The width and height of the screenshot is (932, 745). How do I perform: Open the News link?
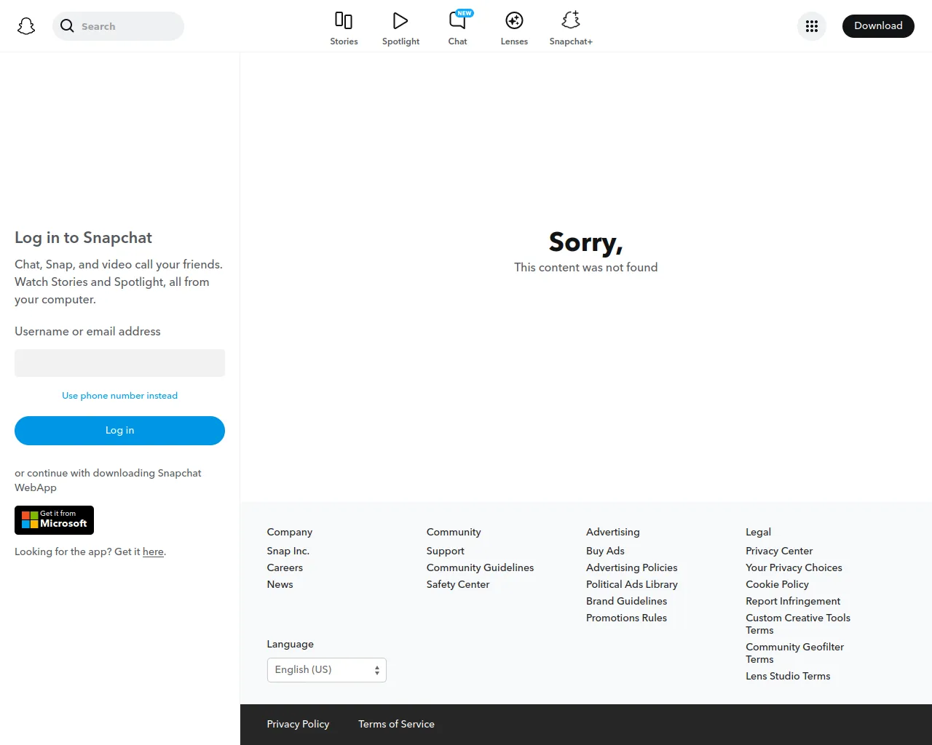point(280,585)
